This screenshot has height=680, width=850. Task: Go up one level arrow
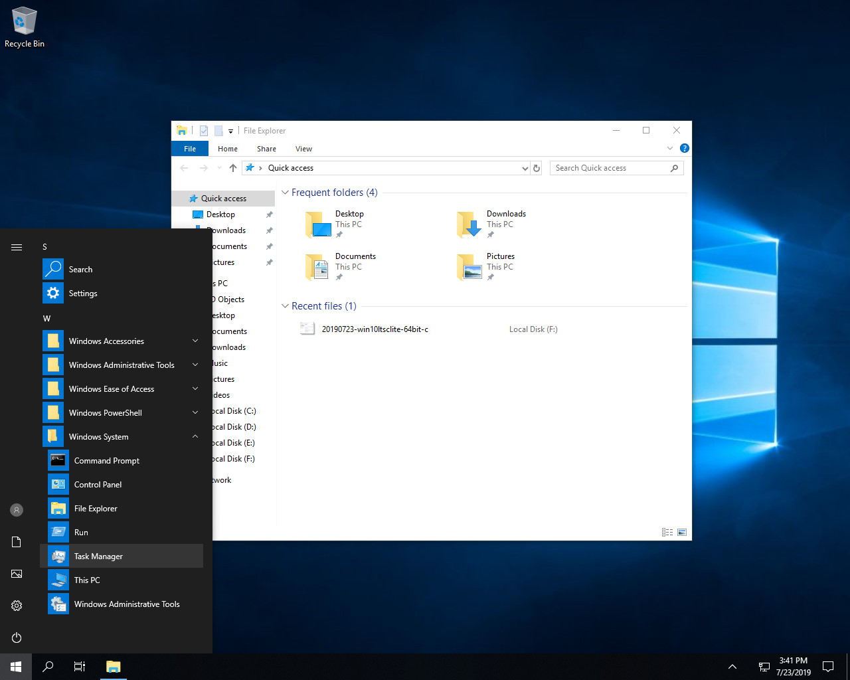click(233, 168)
